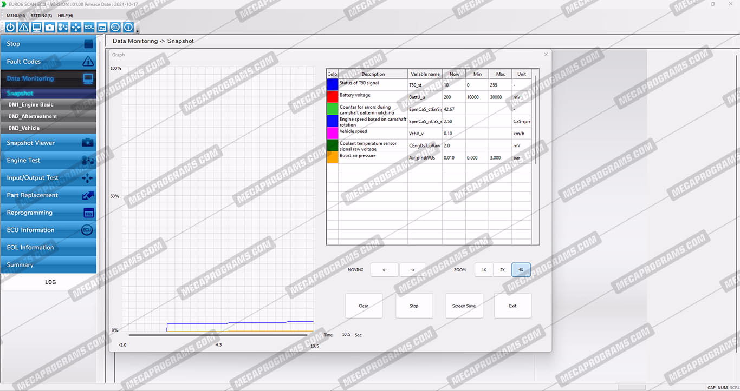Click the monitor icon in the toolbar

(x=37, y=27)
